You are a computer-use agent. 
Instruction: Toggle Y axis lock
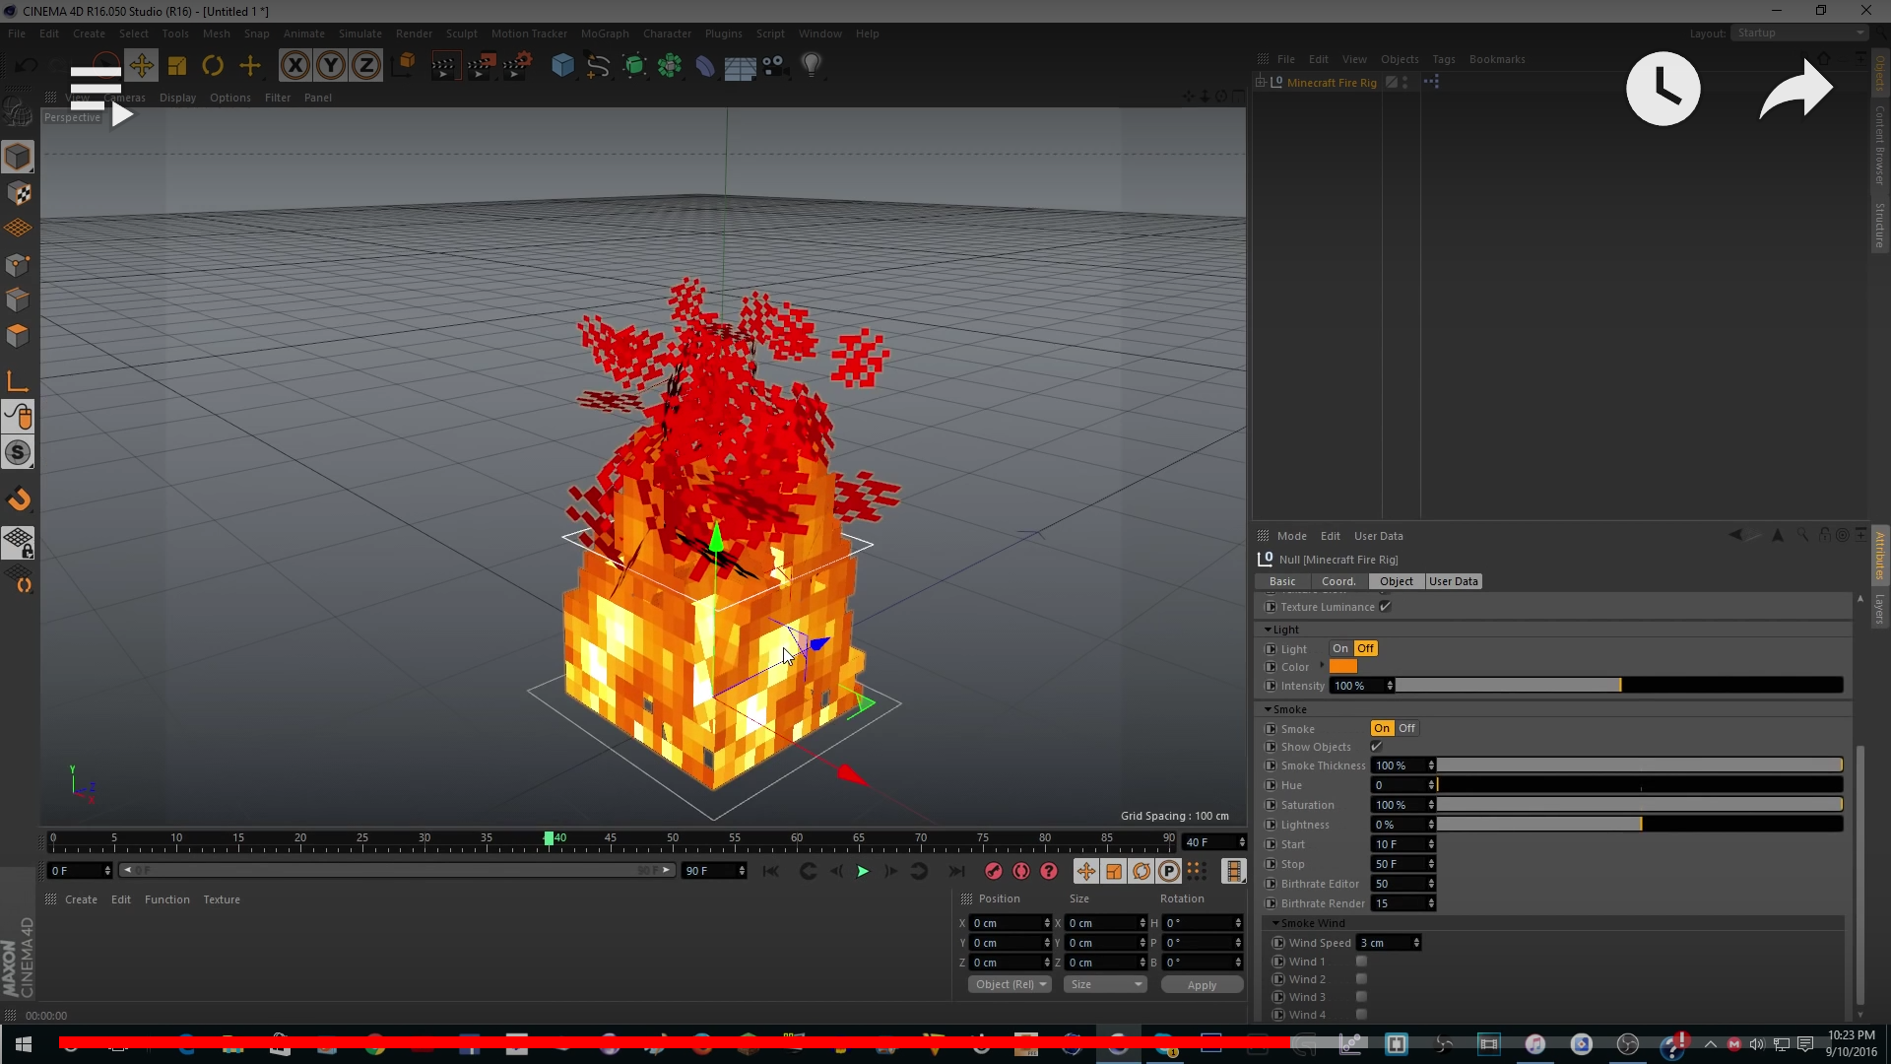(331, 66)
